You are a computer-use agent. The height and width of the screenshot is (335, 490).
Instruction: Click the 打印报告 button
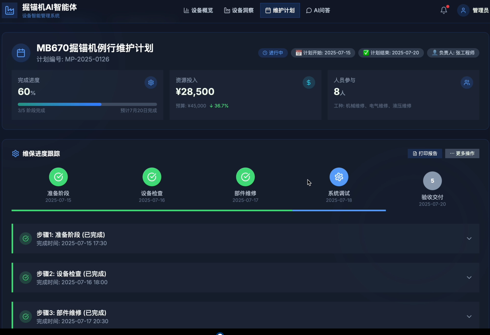tap(425, 153)
